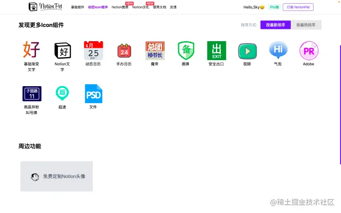
Task: Select the 视频 play button icon
Action: click(247, 51)
